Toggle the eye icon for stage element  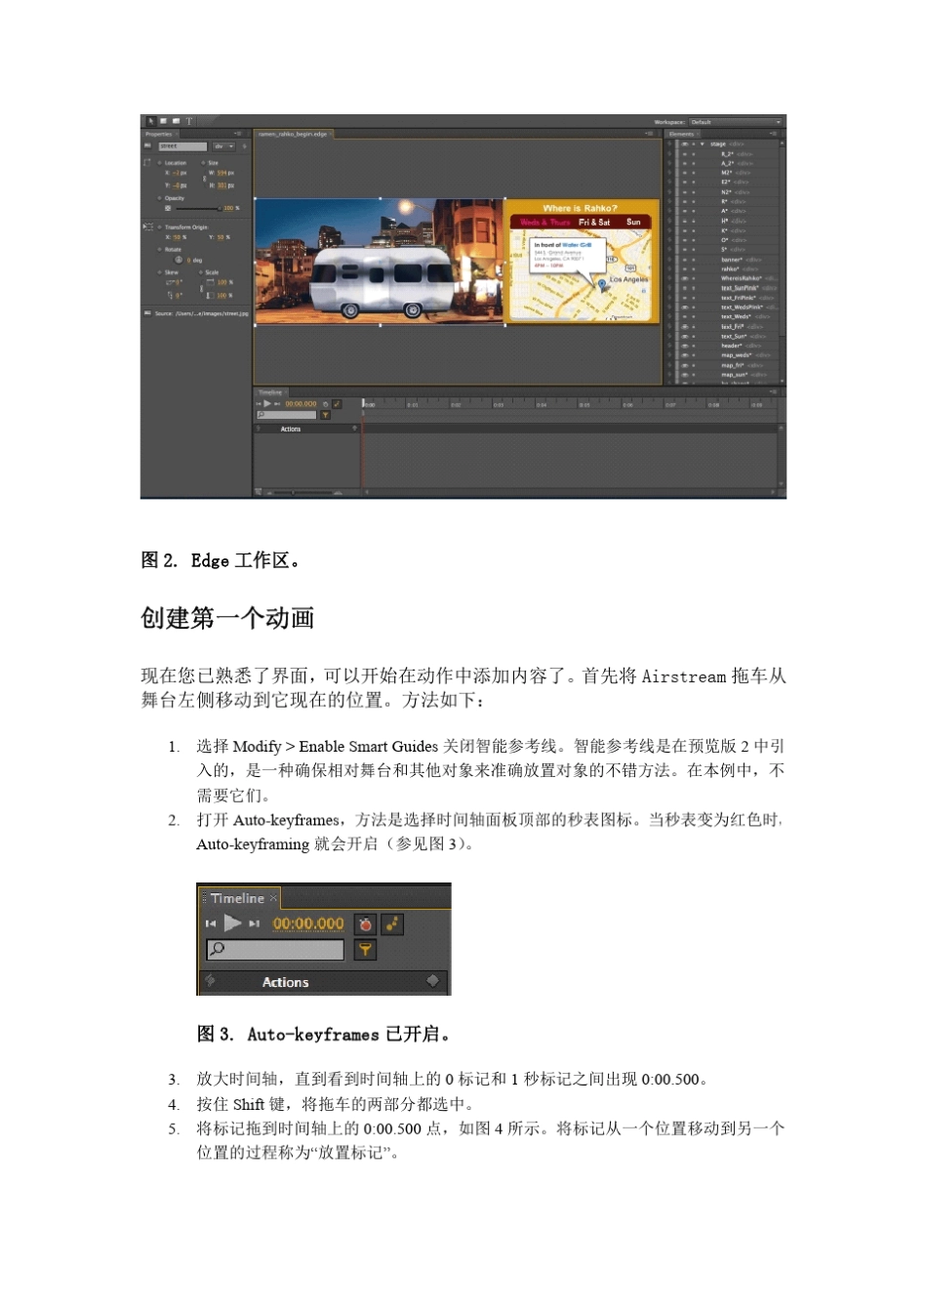(684, 143)
